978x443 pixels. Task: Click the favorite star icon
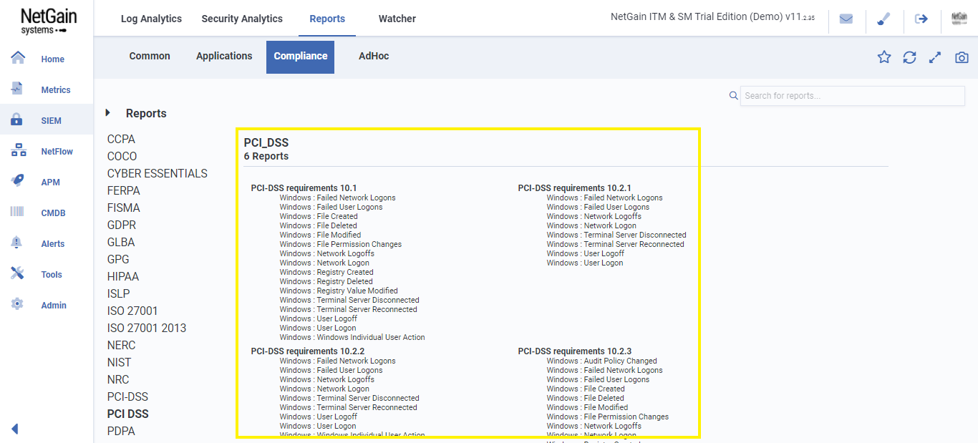point(884,57)
